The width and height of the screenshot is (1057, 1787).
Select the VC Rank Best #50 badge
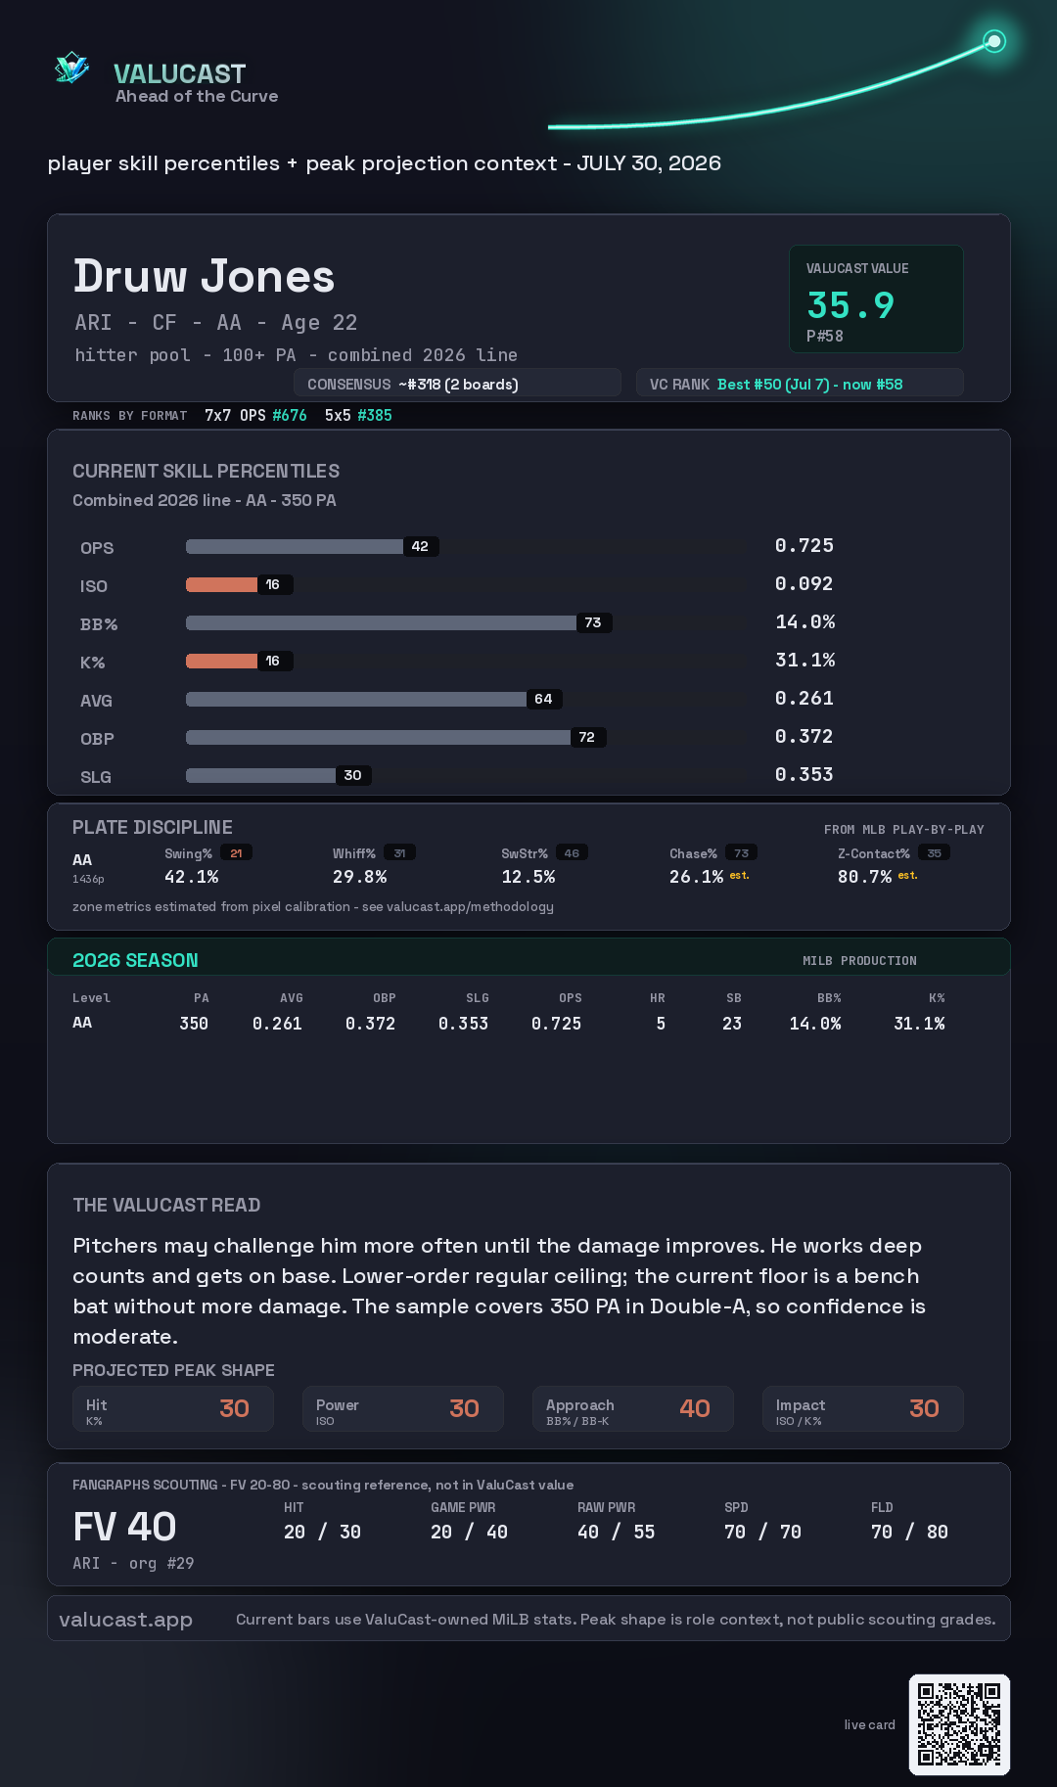(x=800, y=384)
